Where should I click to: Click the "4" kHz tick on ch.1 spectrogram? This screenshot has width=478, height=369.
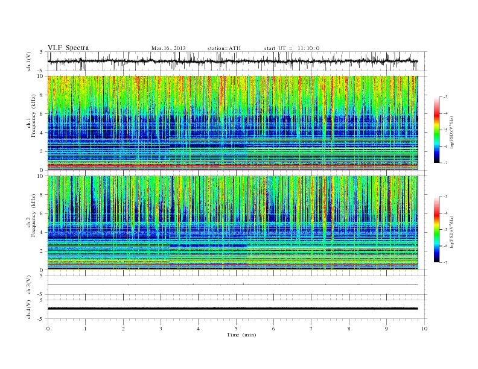click(42, 133)
